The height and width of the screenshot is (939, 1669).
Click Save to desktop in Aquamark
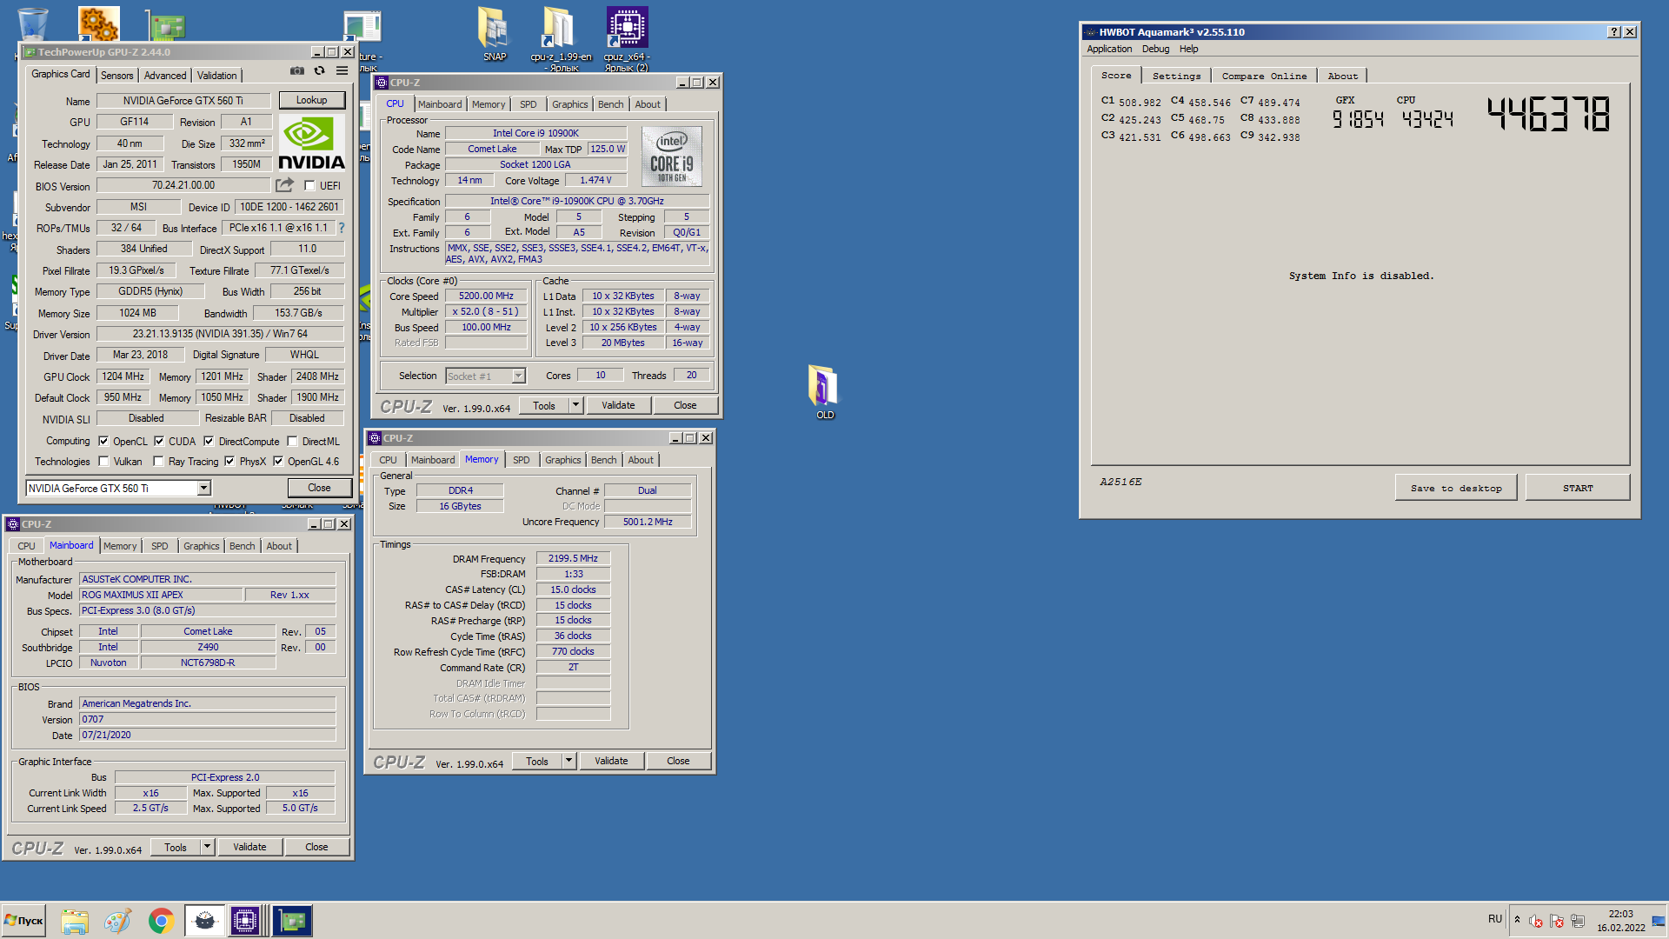pyautogui.click(x=1456, y=488)
